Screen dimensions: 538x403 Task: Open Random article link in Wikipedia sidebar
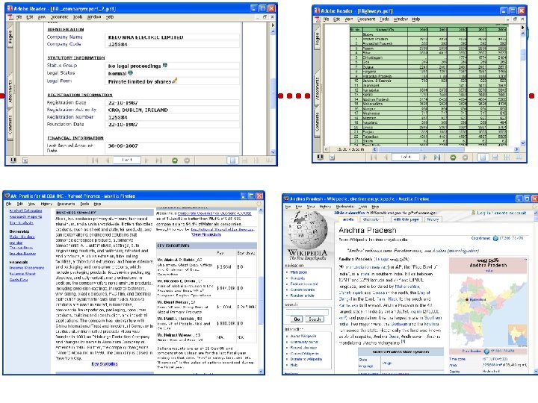(302, 296)
